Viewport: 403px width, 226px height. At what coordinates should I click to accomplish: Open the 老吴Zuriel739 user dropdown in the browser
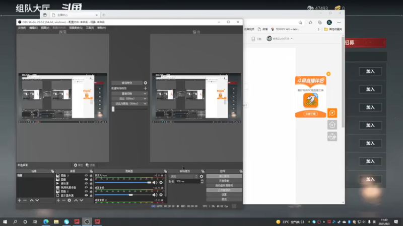[x=280, y=39]
